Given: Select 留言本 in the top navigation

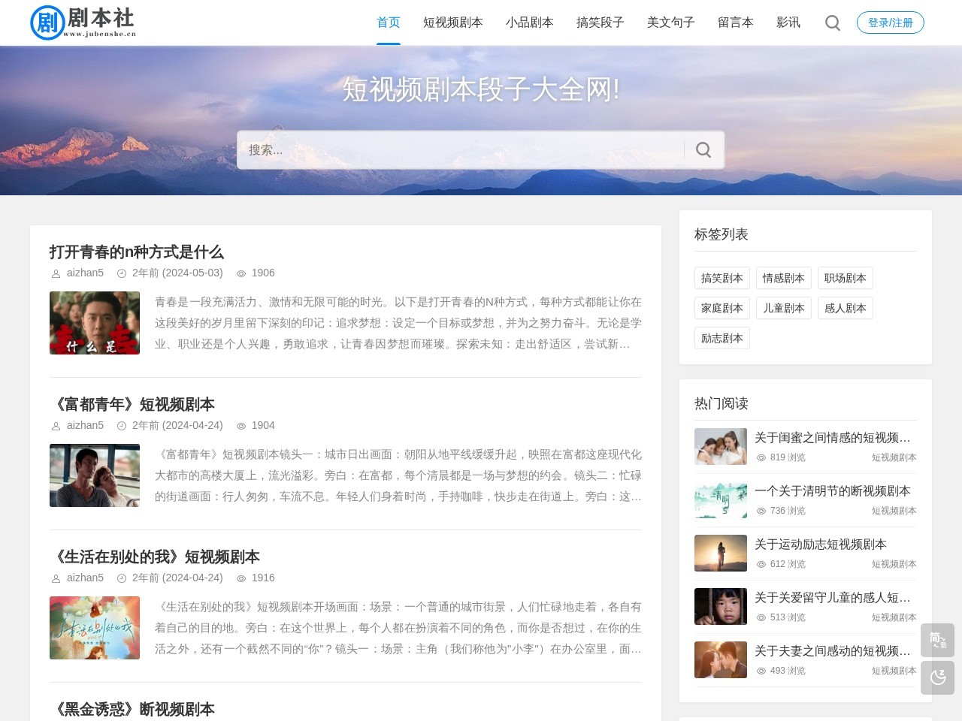Looking at the screenshot, I should coord(735,23).
